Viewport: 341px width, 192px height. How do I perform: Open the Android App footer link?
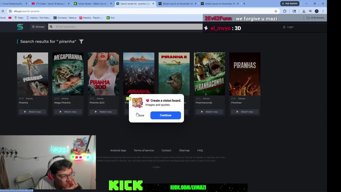coord(118,150)
